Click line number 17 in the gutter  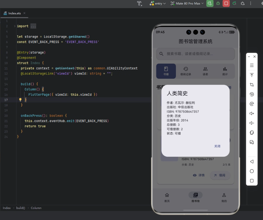pyautogui.click(x=6, y=100)
